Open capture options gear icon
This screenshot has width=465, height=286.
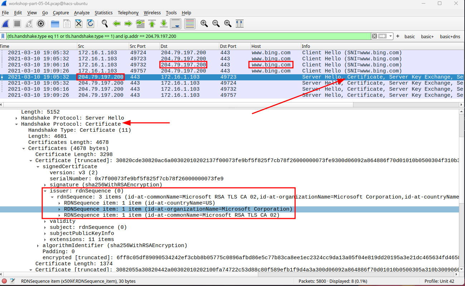click(x=41, y=24)
